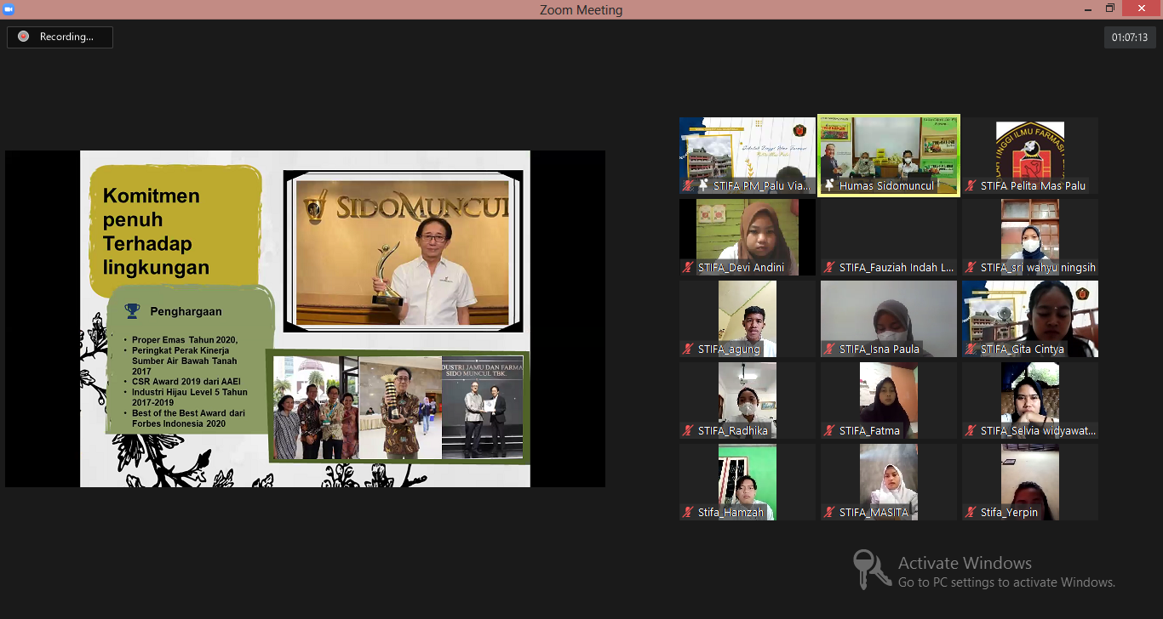
Task: Click the muted mic icon for STIFA_MASITA
Action: point(829,512)
